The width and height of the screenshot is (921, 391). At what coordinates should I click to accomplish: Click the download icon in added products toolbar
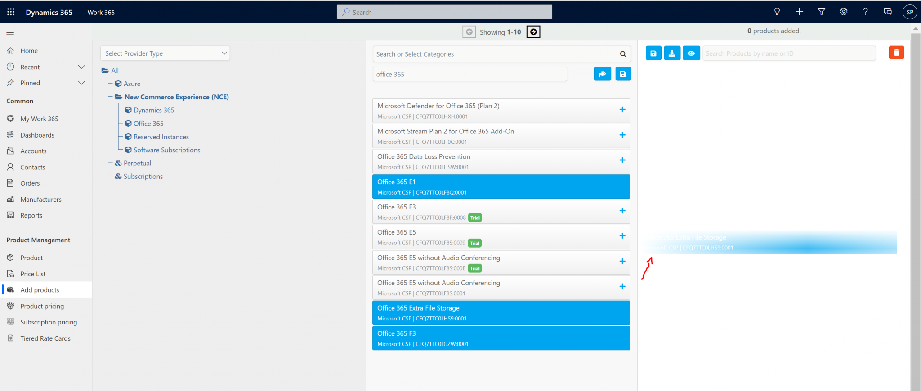(672, 53)
